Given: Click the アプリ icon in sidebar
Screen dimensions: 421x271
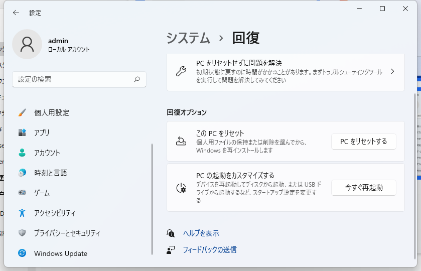Looking at the screenshot, I should point(22,132).
